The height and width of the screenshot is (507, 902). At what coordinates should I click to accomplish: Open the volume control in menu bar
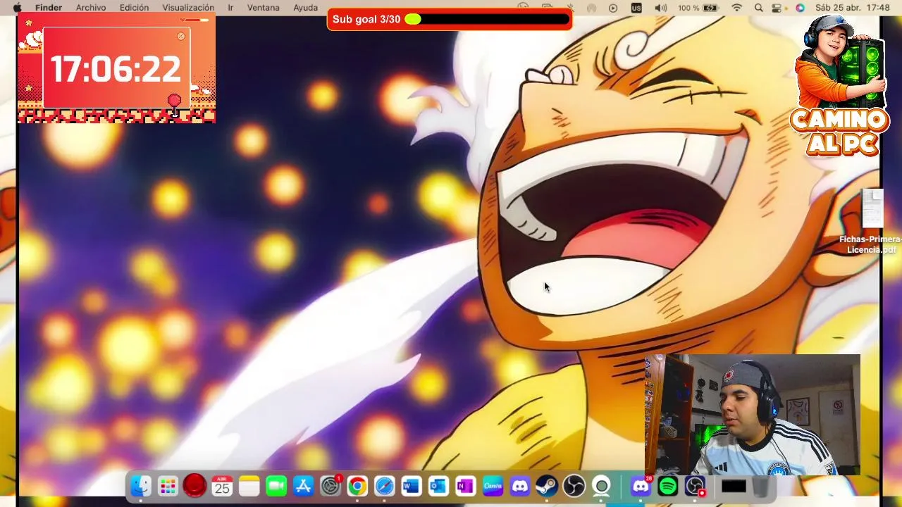(660, 8)
